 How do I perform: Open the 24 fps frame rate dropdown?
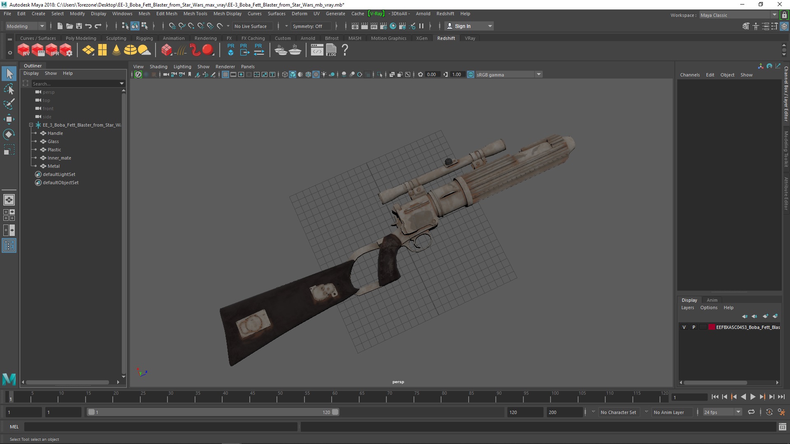click(x=722, y=412)
